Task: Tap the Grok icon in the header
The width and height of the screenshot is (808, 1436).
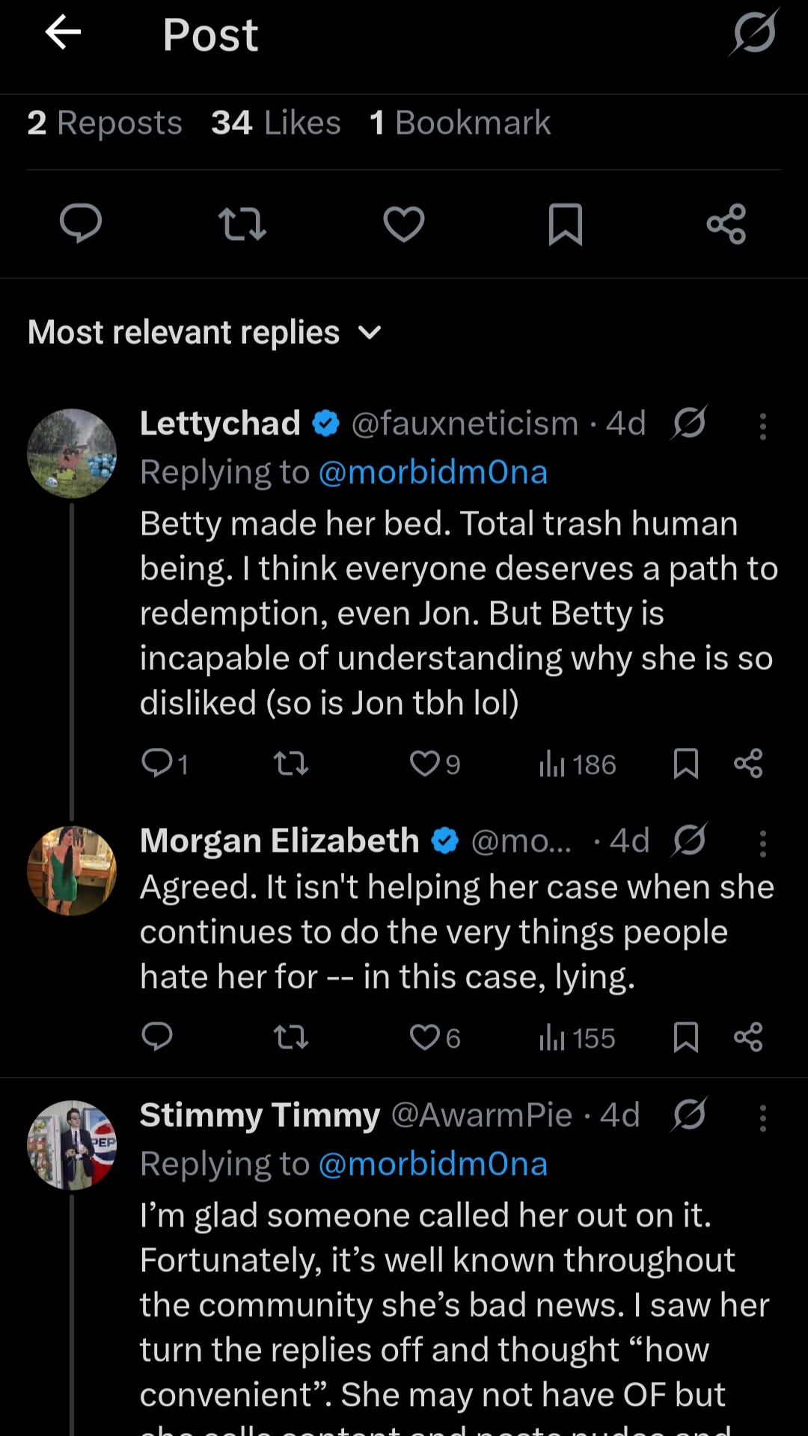Action: [x=754, y=33]
